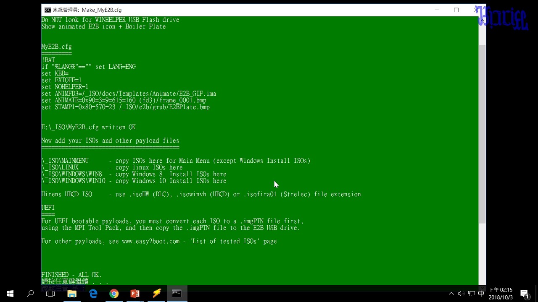Click the 'UEFI' heading

pyautogui.click(x=48, y=208)
